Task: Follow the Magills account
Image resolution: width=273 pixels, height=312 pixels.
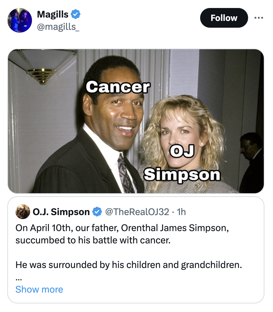Action: tap(224, 18)
